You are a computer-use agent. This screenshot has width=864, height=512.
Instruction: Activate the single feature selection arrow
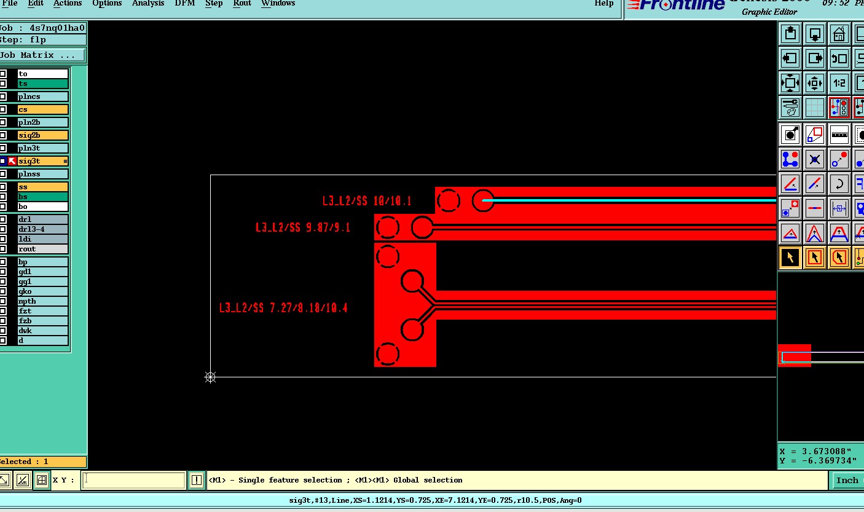pyautogui.click(x=790, y=257)
